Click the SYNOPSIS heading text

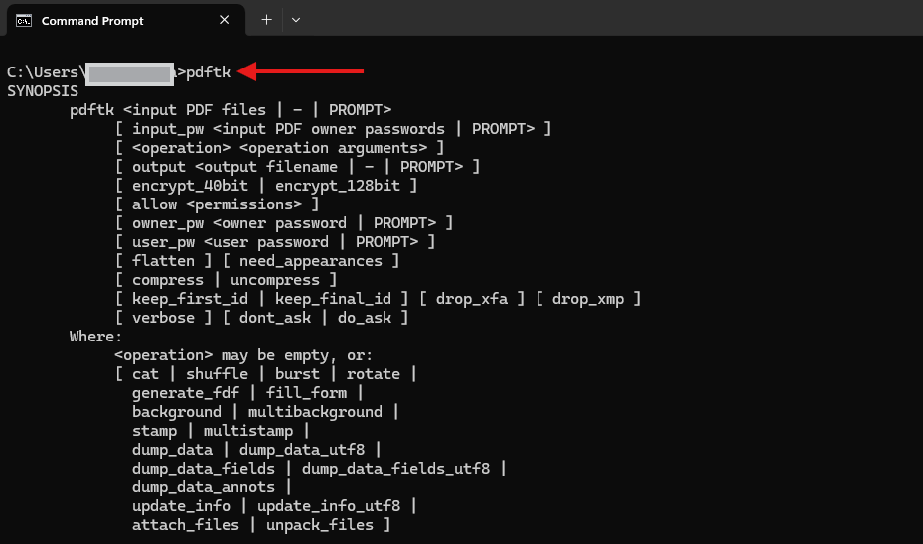click(x=43, y=91)
